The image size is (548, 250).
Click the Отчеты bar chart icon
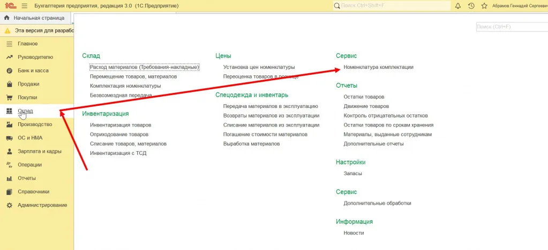click(x=10, y=178)
